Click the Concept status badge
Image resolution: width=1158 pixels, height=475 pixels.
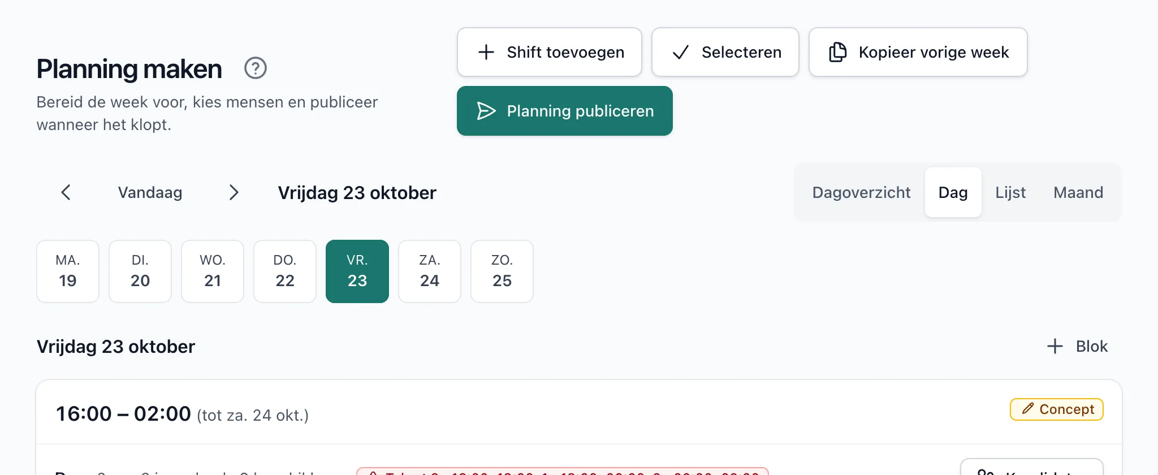coord(1057,409)
